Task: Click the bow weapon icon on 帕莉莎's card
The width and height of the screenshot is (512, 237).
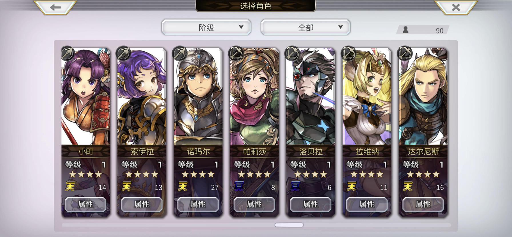Action: (236, 53)
